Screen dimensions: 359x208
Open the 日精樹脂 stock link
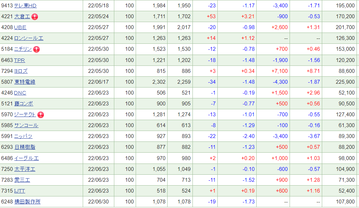point(25,147)
